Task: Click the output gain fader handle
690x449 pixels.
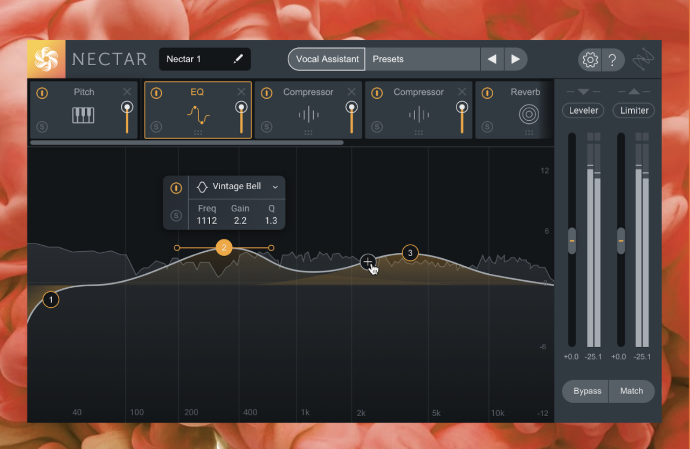Action: point(621,240)
